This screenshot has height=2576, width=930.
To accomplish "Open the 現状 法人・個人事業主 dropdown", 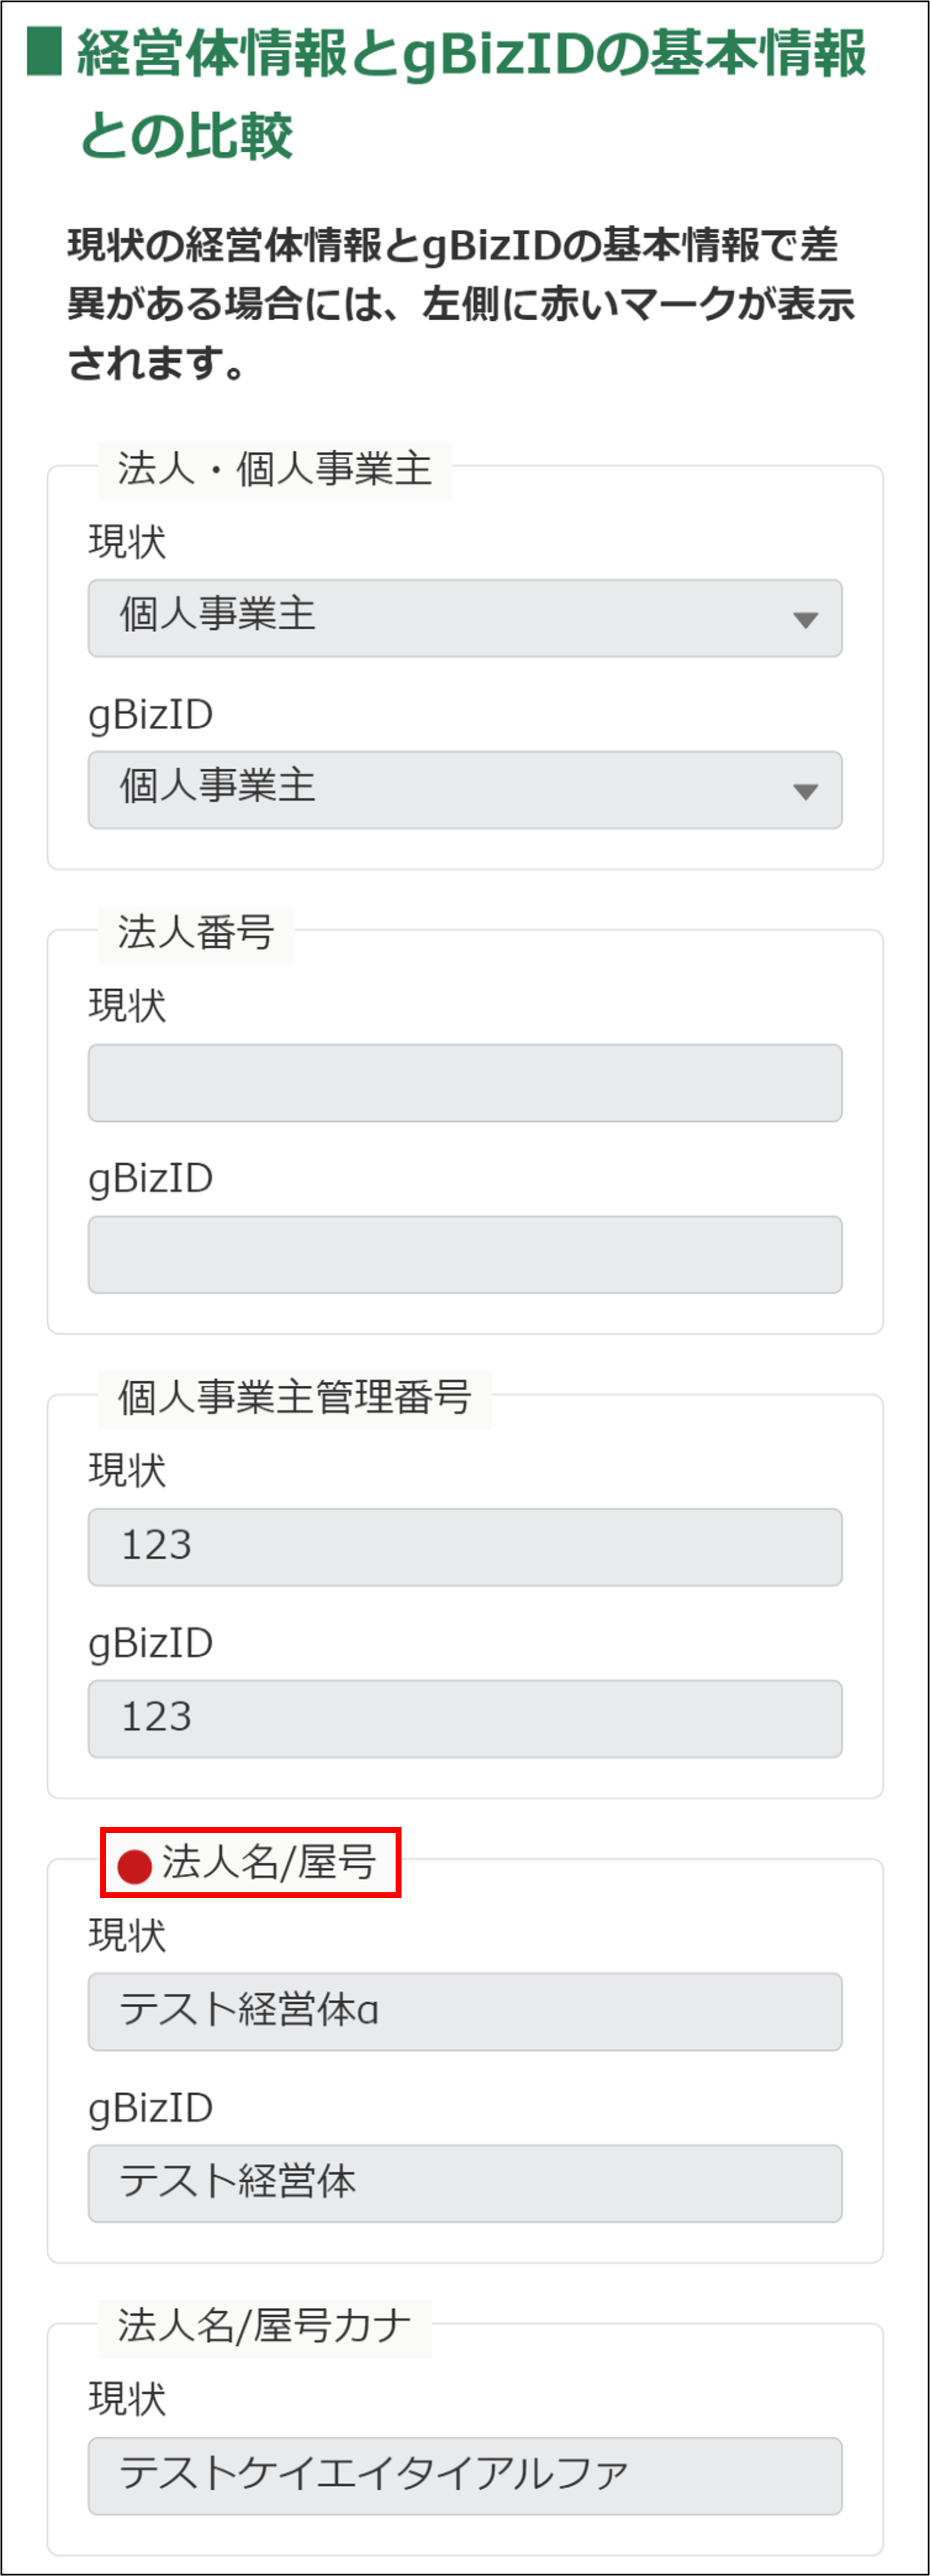I will (x=465, y=618).
